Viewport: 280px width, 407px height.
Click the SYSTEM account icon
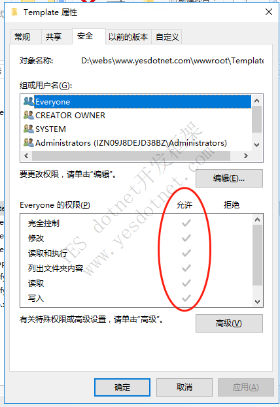click(x=29, y=129)
